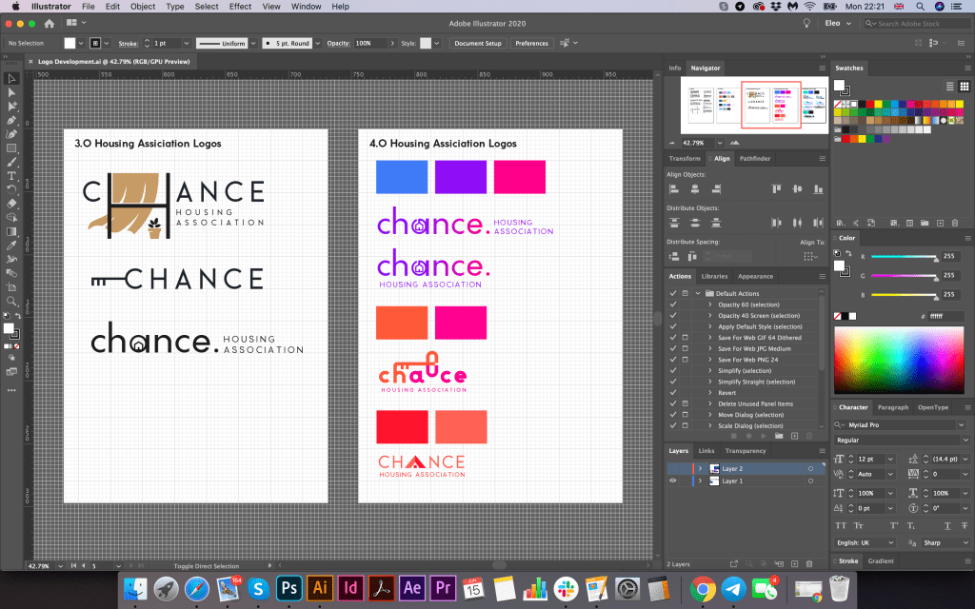Image resolution: width=975 pixels, height=609 pixels.
Task: Switch to the Pathfinder tab
Action: [x=755, y=158]
